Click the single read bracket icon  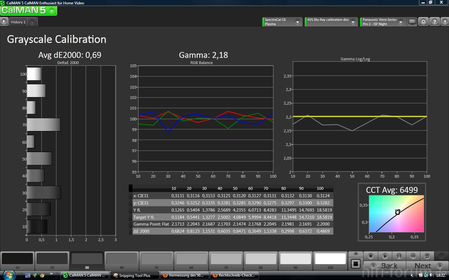point(399,256)
